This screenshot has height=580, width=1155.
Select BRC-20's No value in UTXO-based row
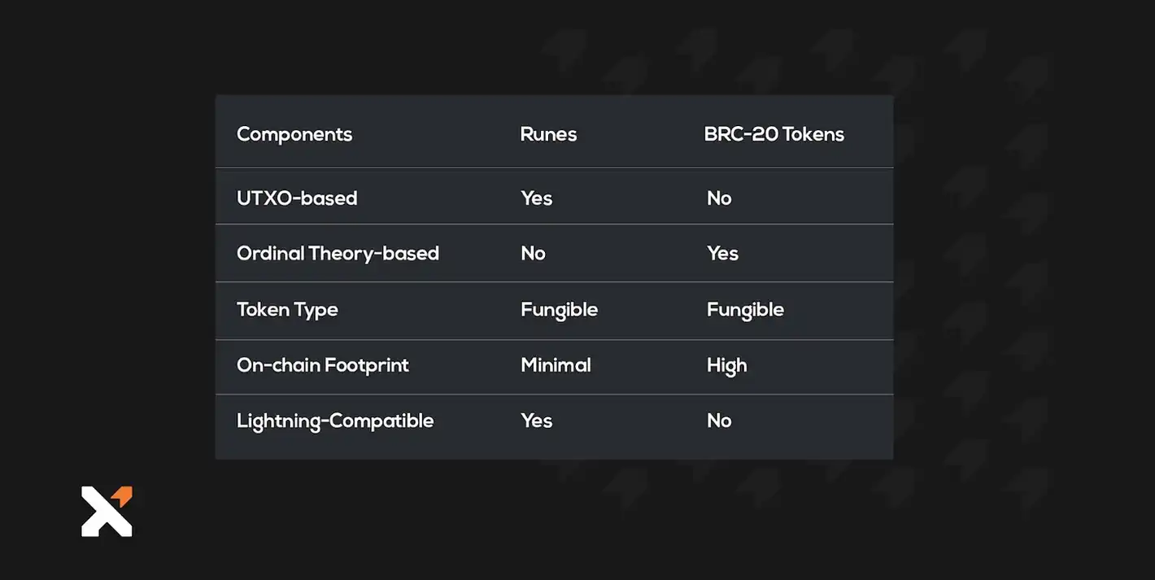[x=719, y=198]
